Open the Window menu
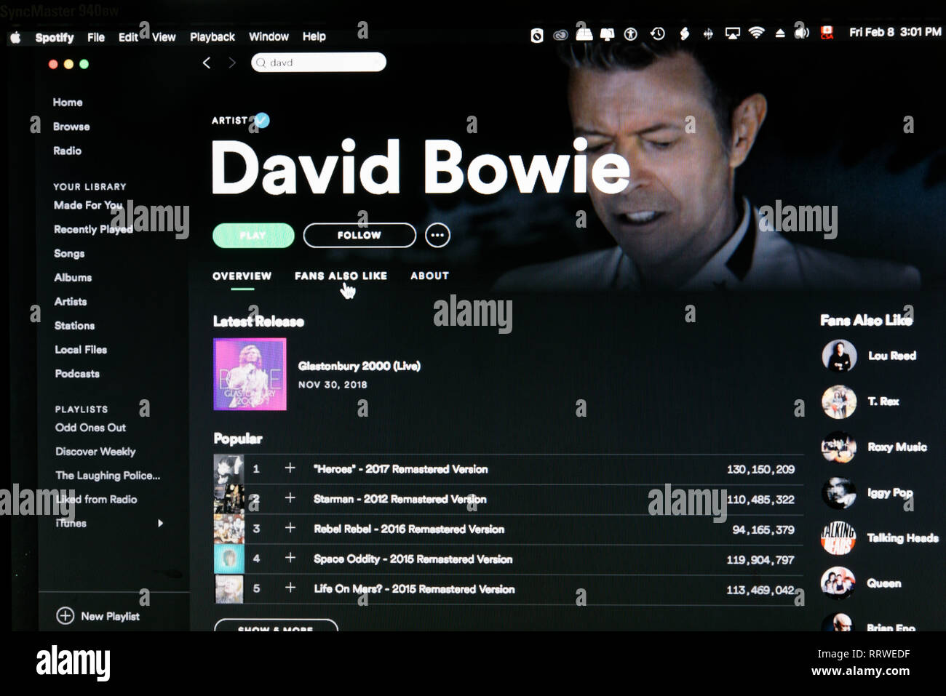This screenshot has width=946, height=696. point(269,36)
